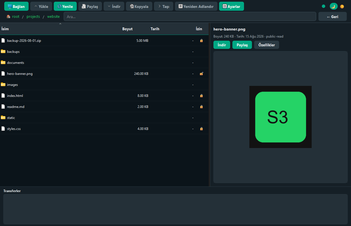Download file via preview panel İndir

(222, 45)
